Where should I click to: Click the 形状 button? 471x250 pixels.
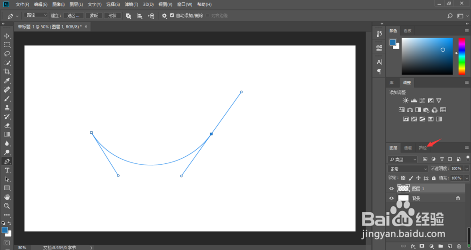coord(112,16)
